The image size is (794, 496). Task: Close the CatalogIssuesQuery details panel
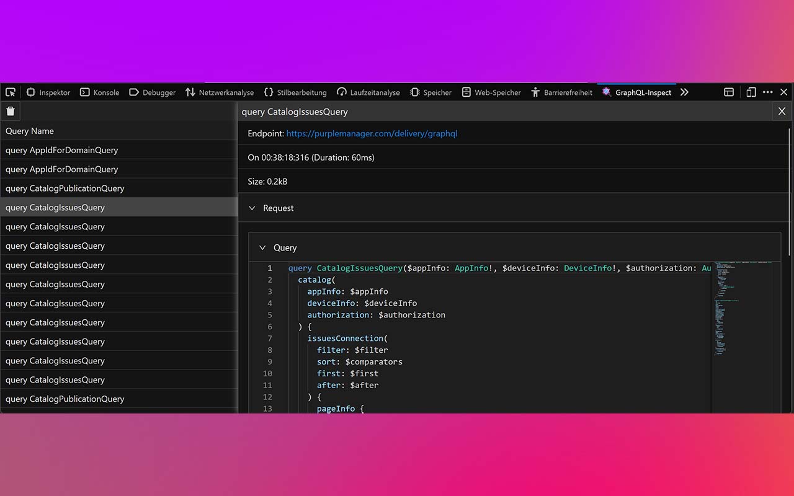coord(782,112)
